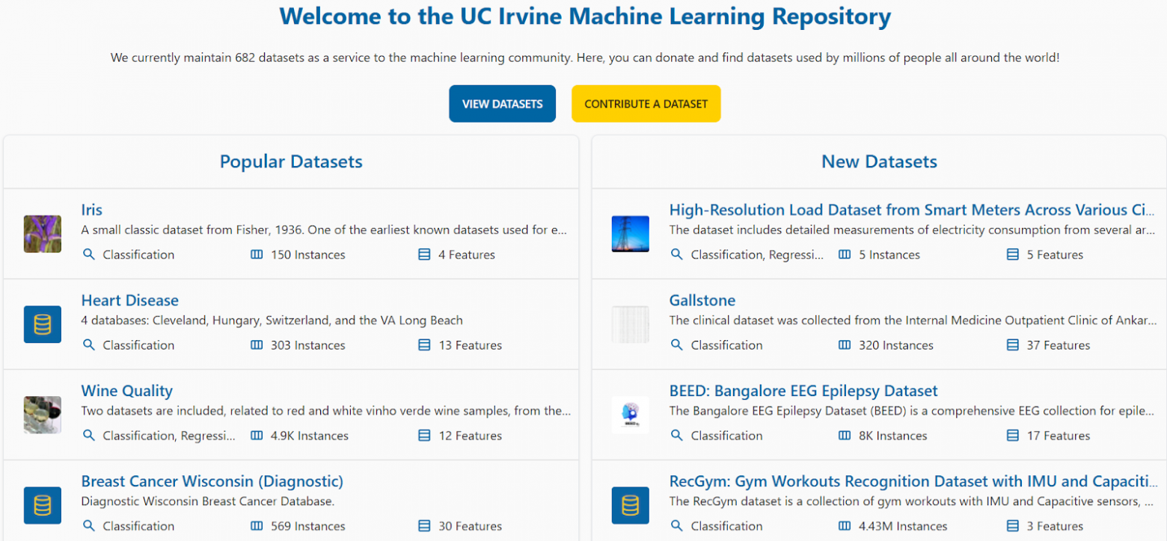Click the VIEW DATASETS button

(x=502, y=104)
